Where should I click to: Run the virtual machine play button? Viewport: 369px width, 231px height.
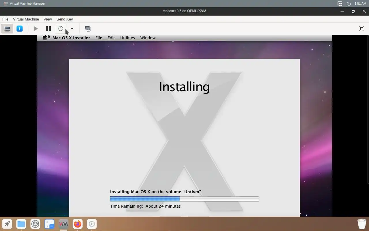click(x=36, y=29)
